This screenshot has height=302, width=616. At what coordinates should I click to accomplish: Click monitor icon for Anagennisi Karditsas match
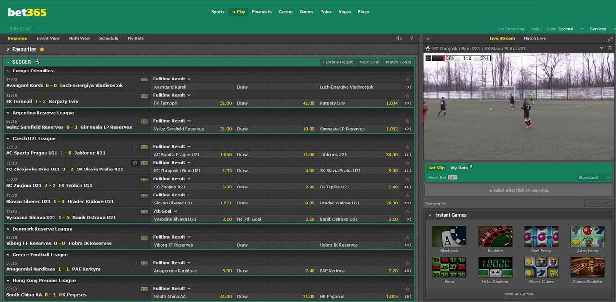click(134, 263)
